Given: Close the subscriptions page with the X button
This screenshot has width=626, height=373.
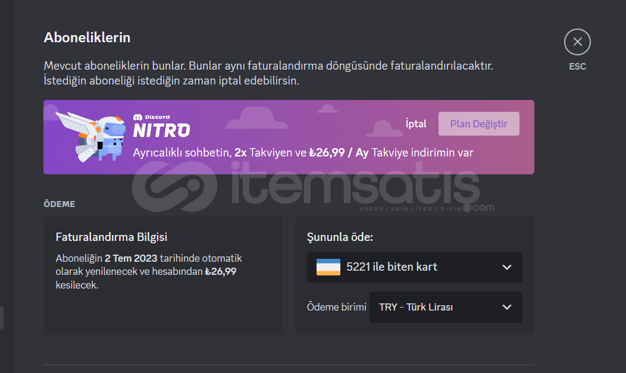Looking at the screenshot, I should click(577, 42).
